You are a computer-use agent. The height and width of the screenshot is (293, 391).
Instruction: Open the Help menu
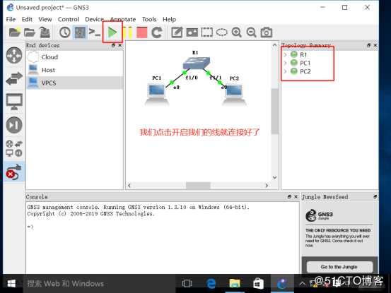169,20
